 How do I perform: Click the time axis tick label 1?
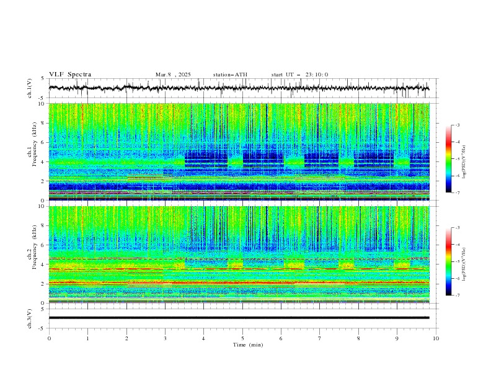pos(88,338)
